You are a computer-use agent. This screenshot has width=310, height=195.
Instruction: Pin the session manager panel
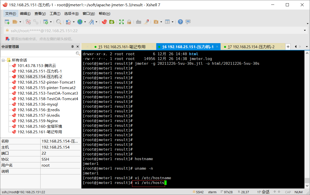(x=72, y=47)
